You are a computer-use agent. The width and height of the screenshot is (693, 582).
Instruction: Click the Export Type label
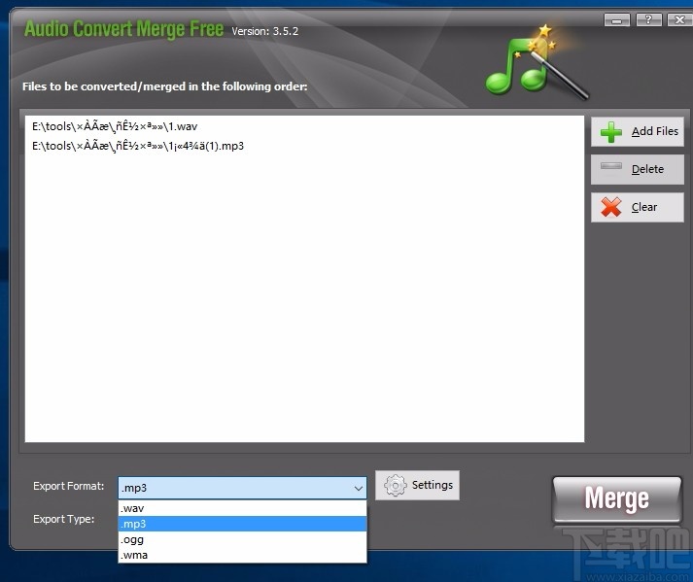[63, 519]
